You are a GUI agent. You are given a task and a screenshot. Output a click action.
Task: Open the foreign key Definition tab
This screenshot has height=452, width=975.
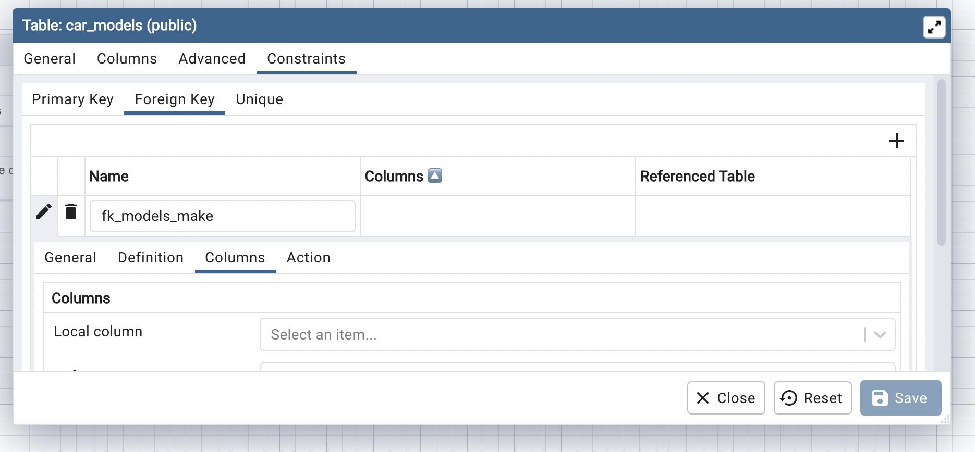coord(150,258)
